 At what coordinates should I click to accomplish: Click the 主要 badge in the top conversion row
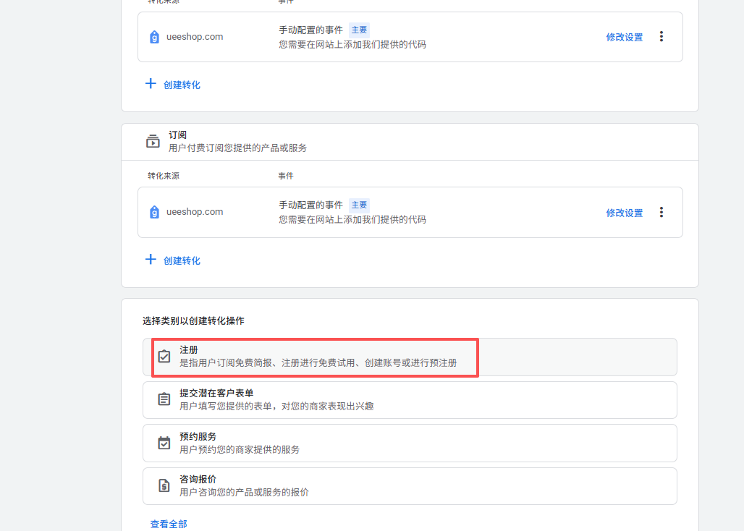point(359,30)
